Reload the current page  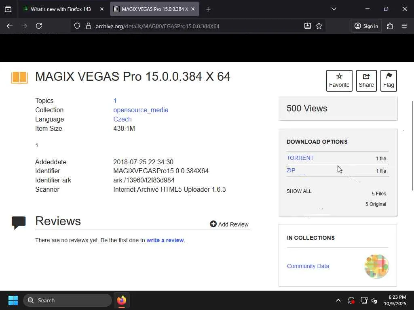tap(39, 26)
